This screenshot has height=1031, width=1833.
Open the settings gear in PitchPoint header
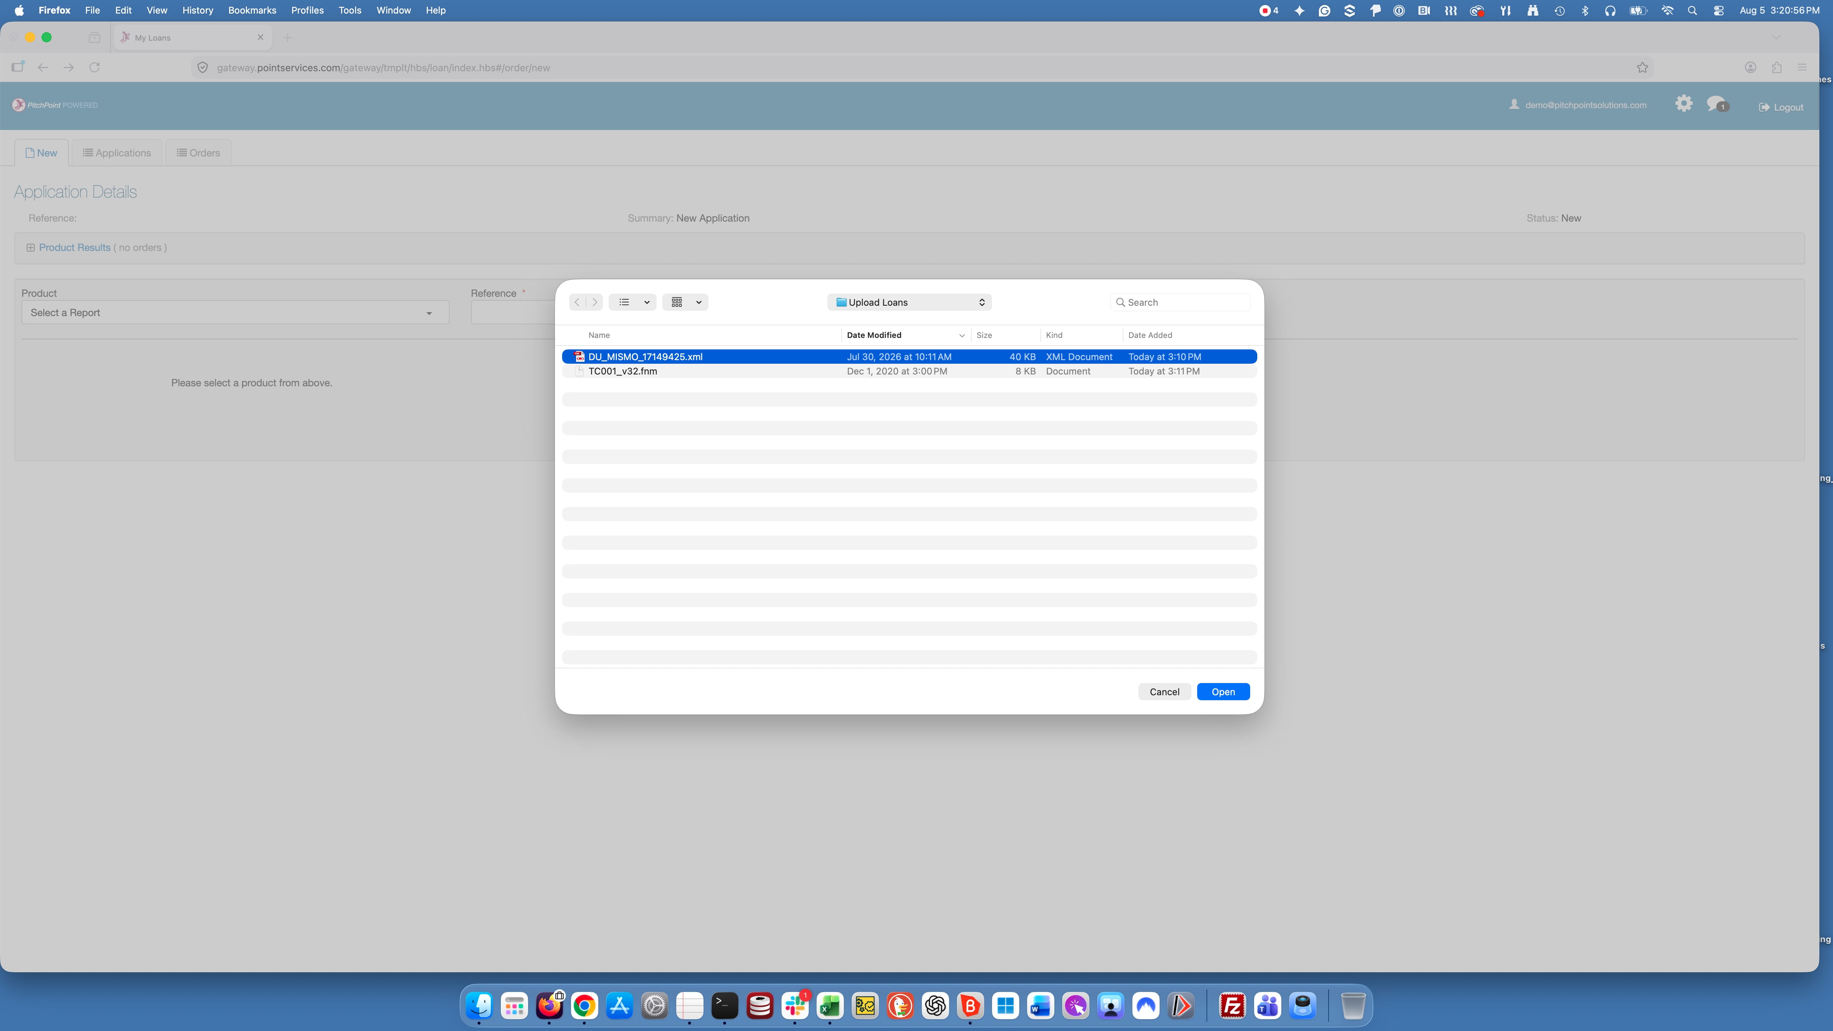tap(1683, 104)
